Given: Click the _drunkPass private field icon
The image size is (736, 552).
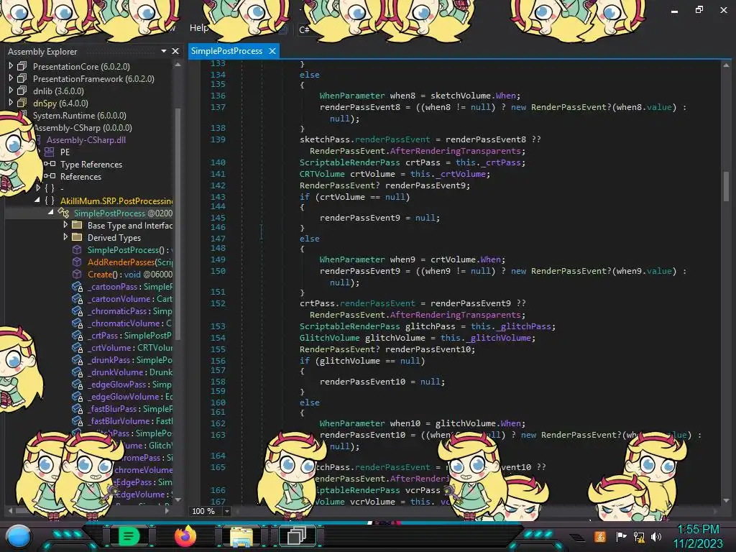Looking at the screenshot, I should (77, 359).
